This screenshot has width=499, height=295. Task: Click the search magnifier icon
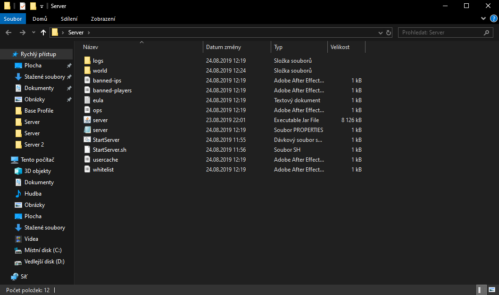[x=486, y=33]
